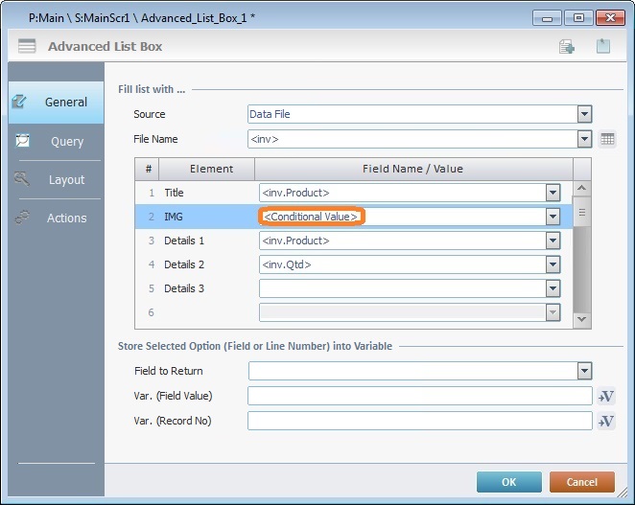The image size is (635, 505).
Task: Open the table browser icon beside File Name
Action: pyautogui.click(x=607, y=140)
